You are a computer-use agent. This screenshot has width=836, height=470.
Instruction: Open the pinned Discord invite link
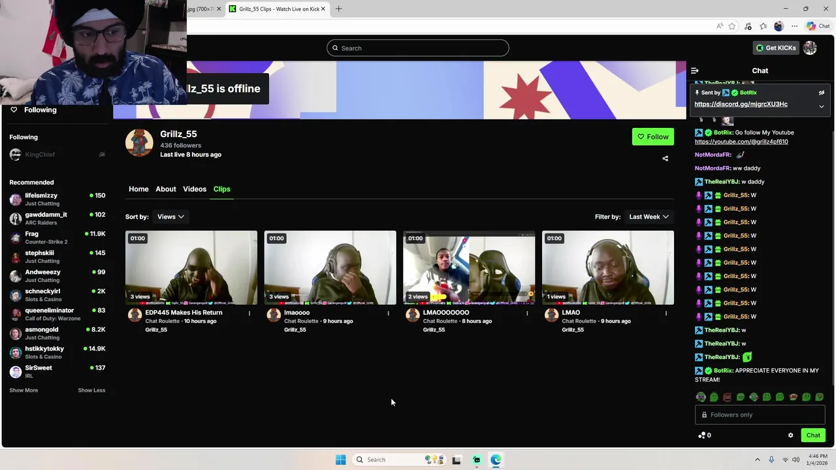pos(741,104)
